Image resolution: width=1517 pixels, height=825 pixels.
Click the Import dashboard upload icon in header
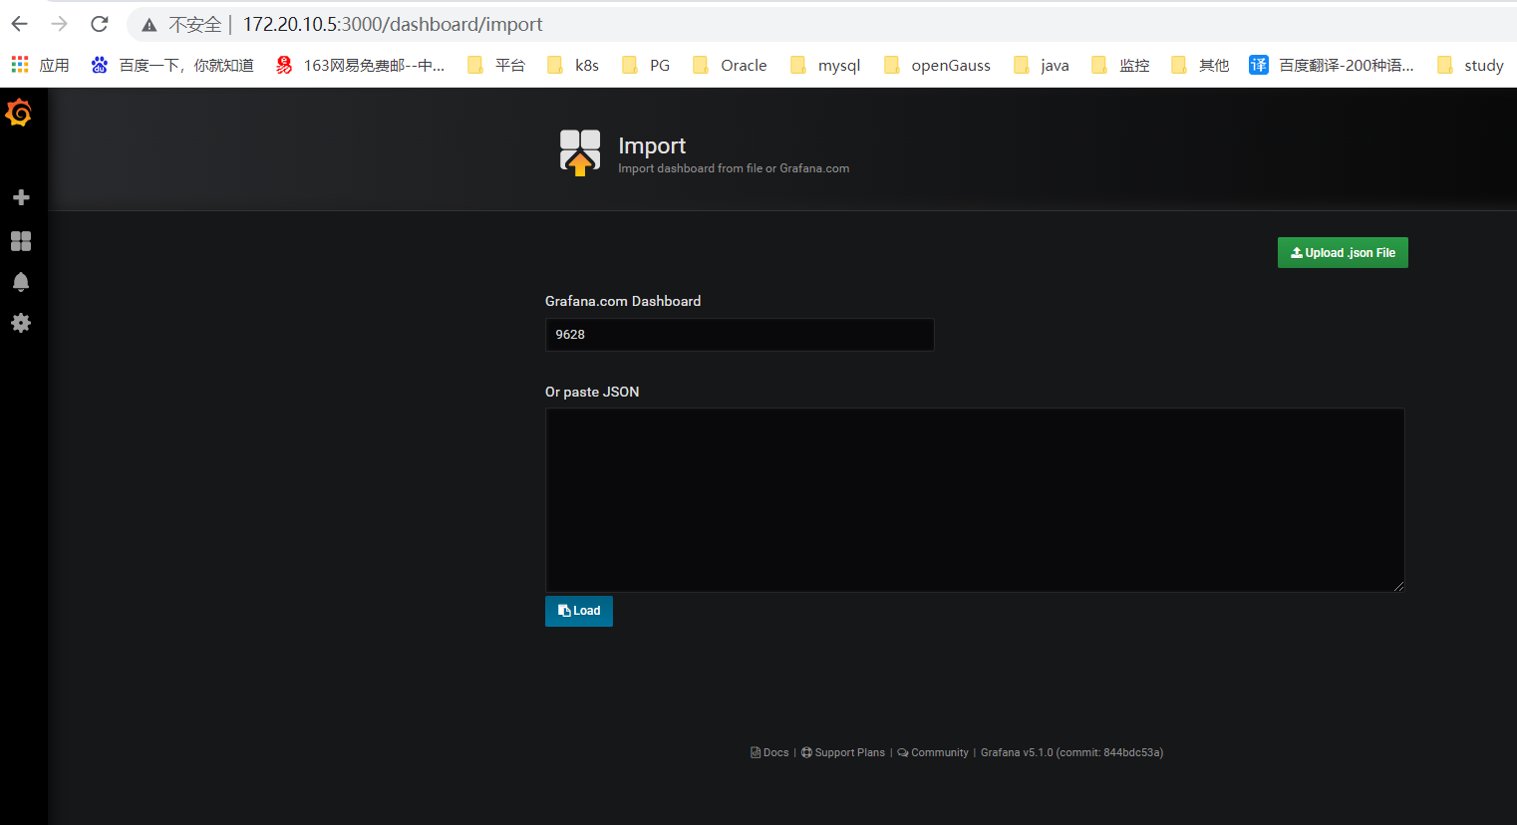click(x=580, y=152)
